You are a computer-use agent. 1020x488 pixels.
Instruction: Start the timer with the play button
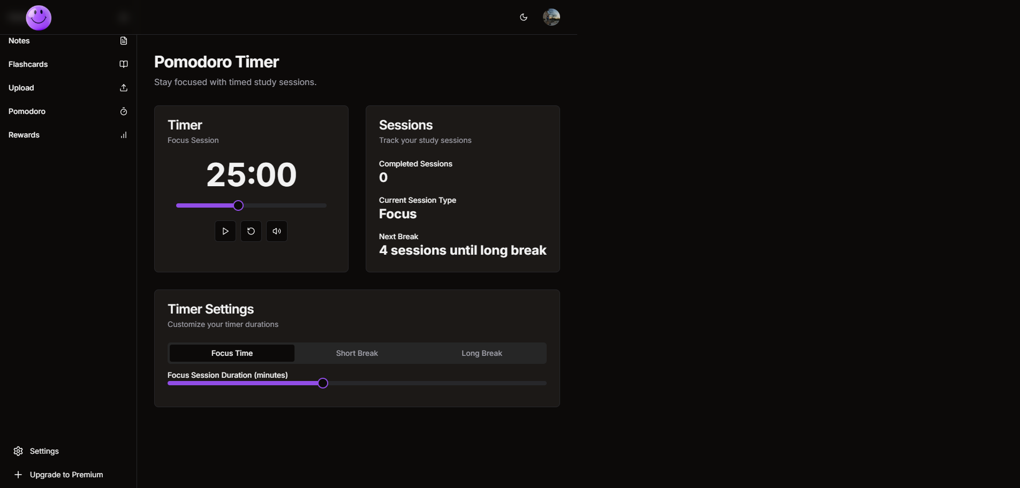pos(225,231)
